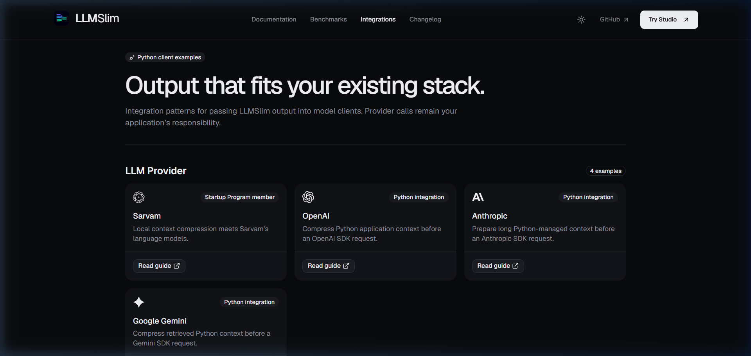Click the Sarvam provider logo icon
Viewport: 751px width, 356px height.
tap(139, 197)
